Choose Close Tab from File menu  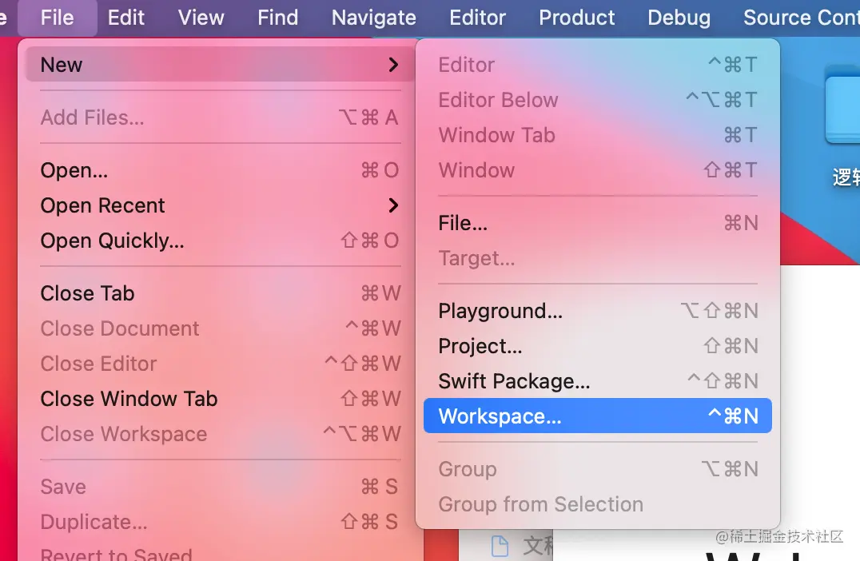click(87, 293)
